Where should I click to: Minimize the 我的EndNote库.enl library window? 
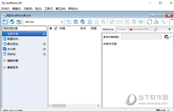(153, 15)
